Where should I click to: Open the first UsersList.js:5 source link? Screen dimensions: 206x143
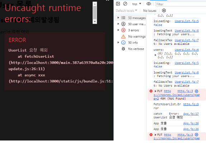coord(187,21)
